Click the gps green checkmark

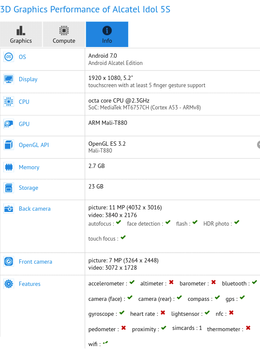coord(242,297)
